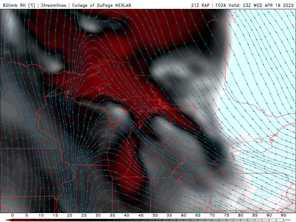Select the colorbar label "80"
Screen dimensions: 296x222
[x=241, y=215]
